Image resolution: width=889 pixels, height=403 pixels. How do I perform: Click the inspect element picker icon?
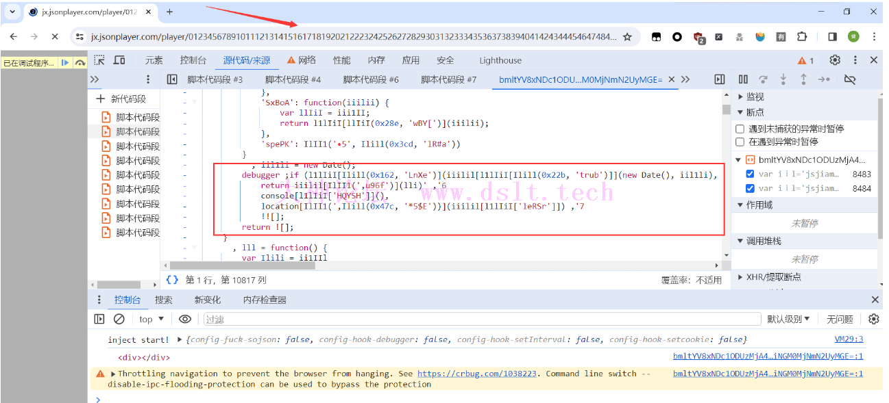point(99,60)
